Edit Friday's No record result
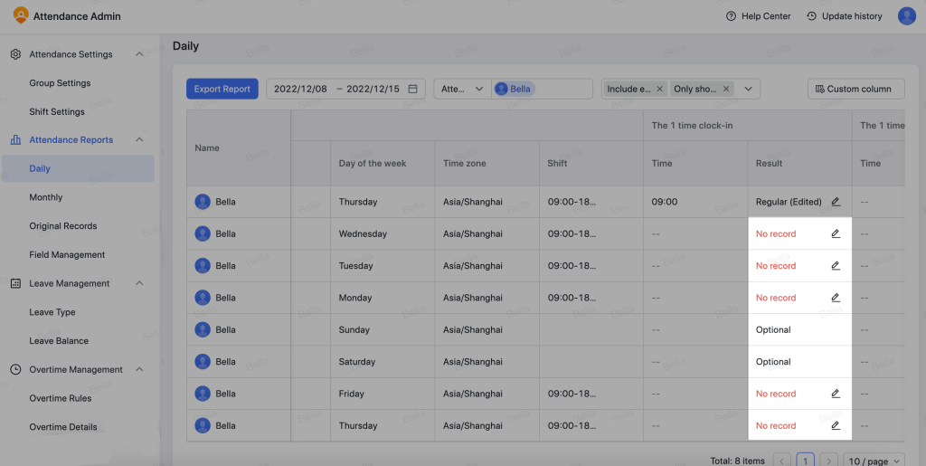The width and height of the screenshot is (926, 466). [x=836, y=394]
